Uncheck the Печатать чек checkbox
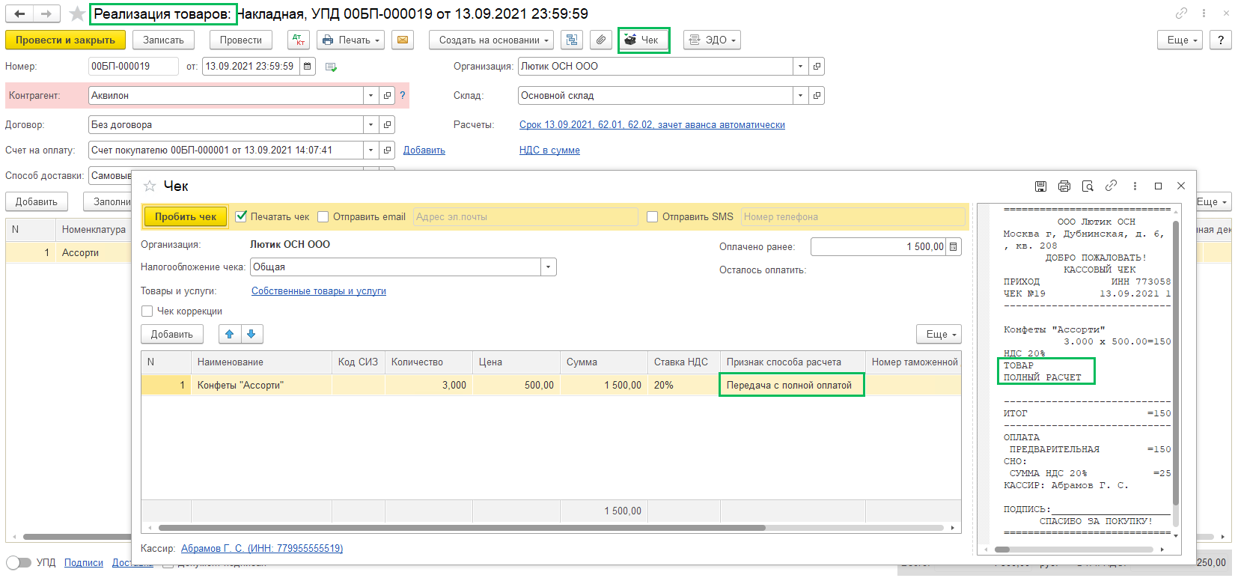The height and width of the screenshot is (581, 1235). (241, 216)
